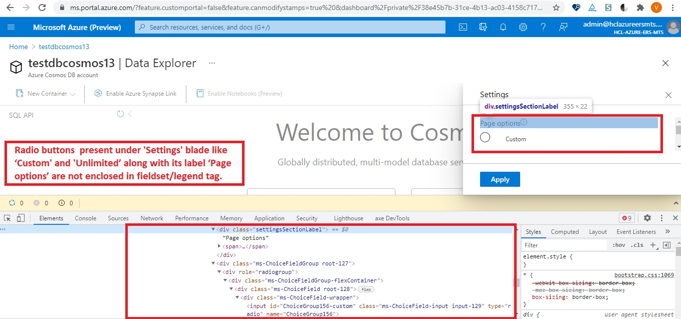
Task: Open the Chrome Extensions puzzle icon
Action: 640,8
